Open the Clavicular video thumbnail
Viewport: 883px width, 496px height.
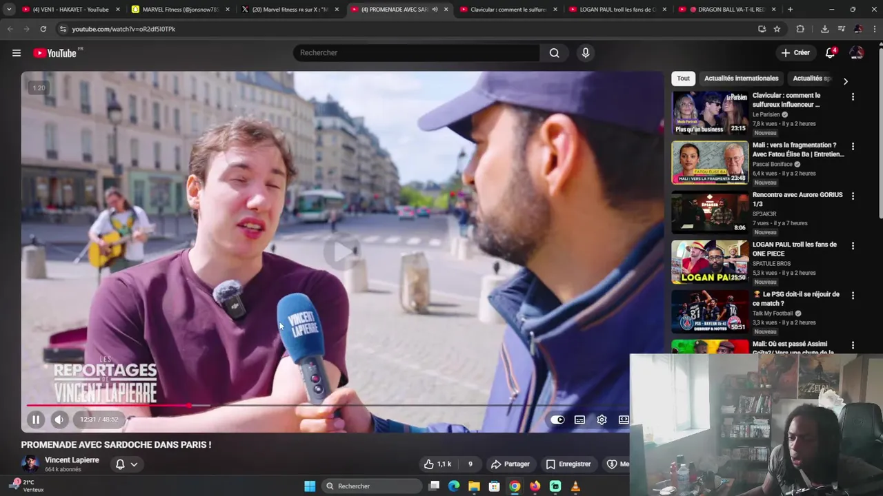click(710, 113)
